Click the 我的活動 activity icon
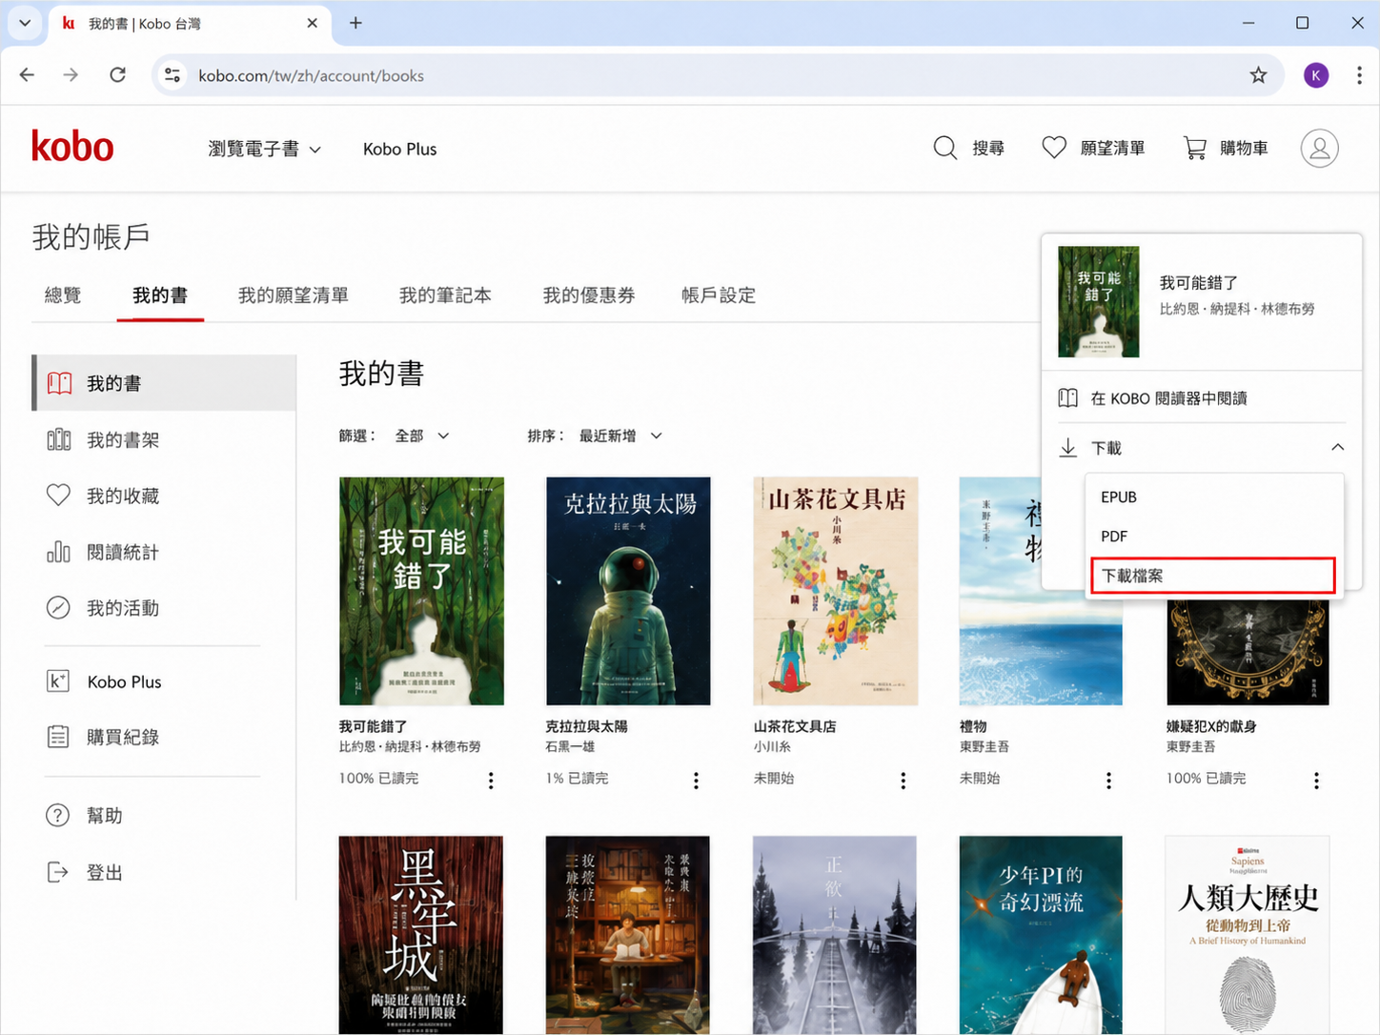This screenshot has width=1380, height=1035. 58,608
